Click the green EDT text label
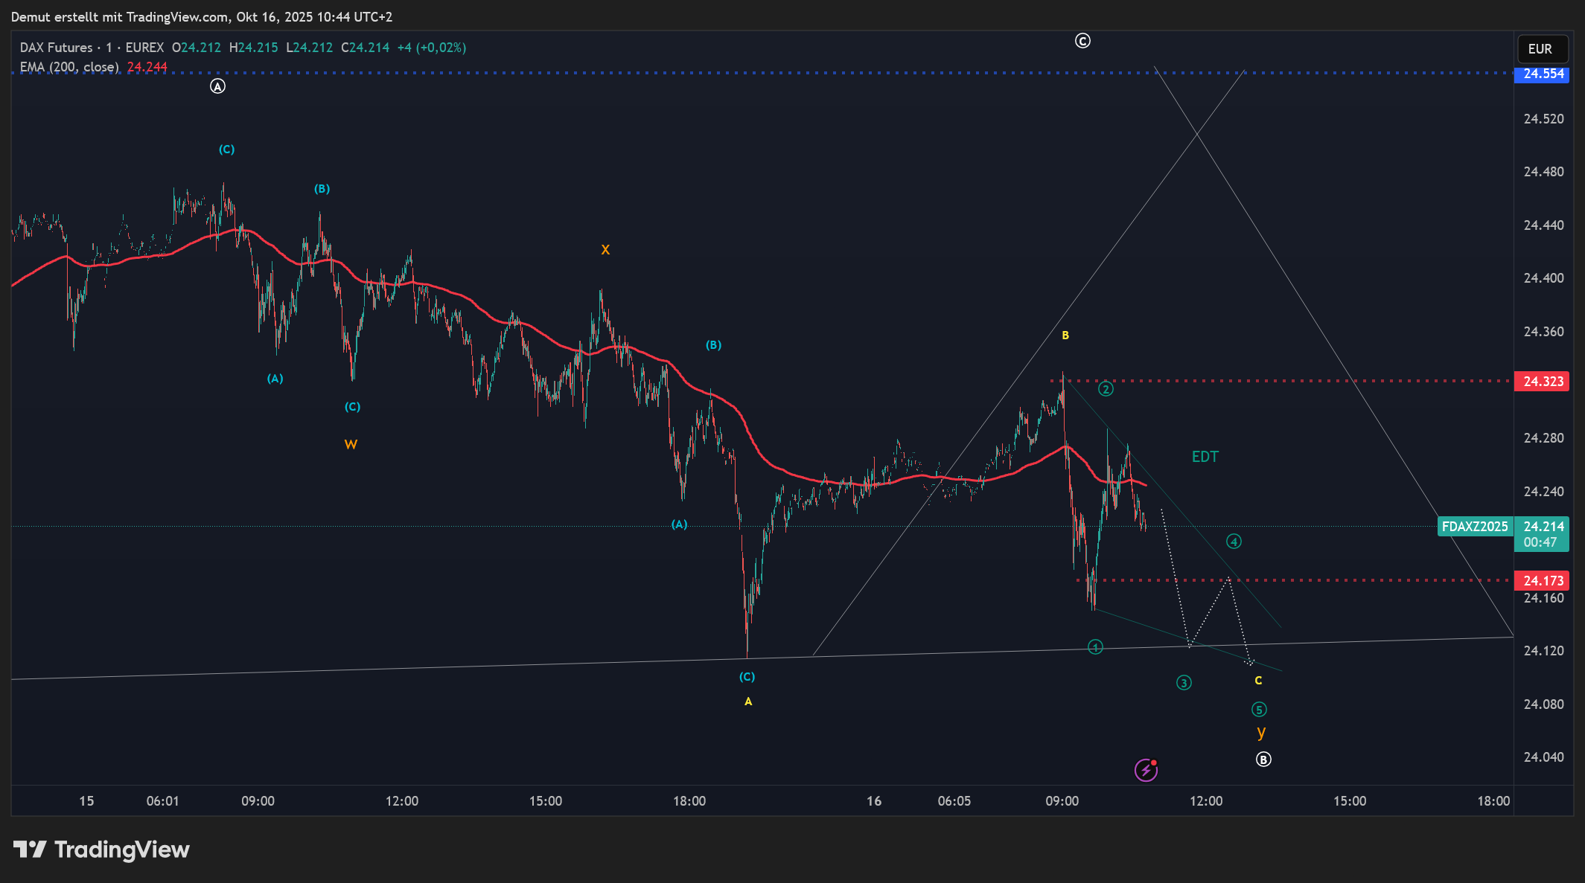Image resolution: width=1585 pixels, height=883 pixels. (x=1205, y=457)
